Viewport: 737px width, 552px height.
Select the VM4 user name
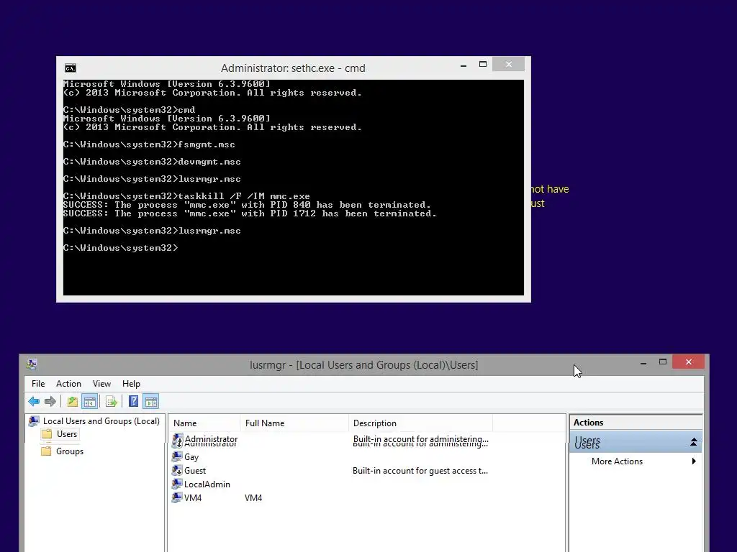[193, 497]
